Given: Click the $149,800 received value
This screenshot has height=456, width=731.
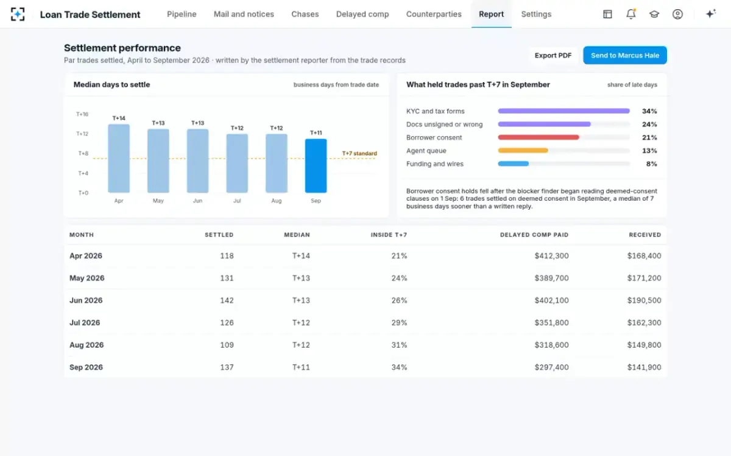Looking at the screenshot, I should pos(644,345).
